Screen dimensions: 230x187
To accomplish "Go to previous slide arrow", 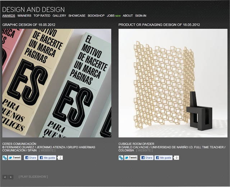I will point(5,177).
